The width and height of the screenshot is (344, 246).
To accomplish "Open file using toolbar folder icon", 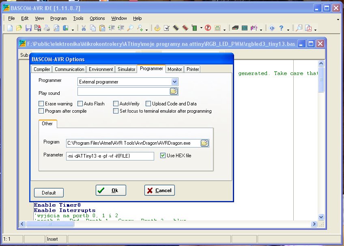I will tap(19, 28).
